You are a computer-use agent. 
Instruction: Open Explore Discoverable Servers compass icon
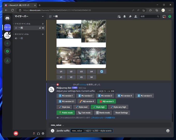(8, 51)
